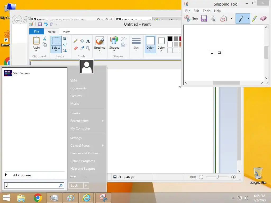Click the Crop icon in Image group
Viewport: 271px width, 203px height.
pyautogui.click(x=65, y=39)
